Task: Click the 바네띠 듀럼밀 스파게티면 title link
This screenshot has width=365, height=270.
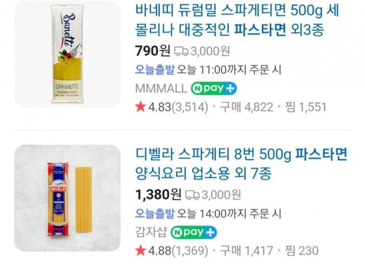Action: (237, 21)
